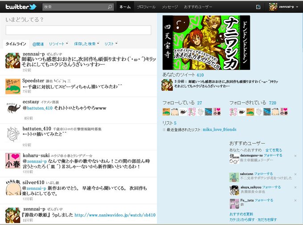Open おすすめユーザー menu item
This screenshot has width=303, height=225.
point(198,7)
